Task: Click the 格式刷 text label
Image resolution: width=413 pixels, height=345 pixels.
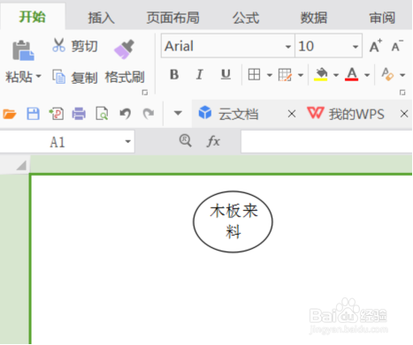Action: click(125, 78)
